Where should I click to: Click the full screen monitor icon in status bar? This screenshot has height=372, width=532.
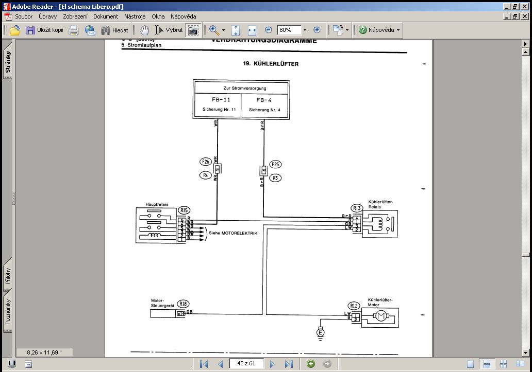click(12, 364)
